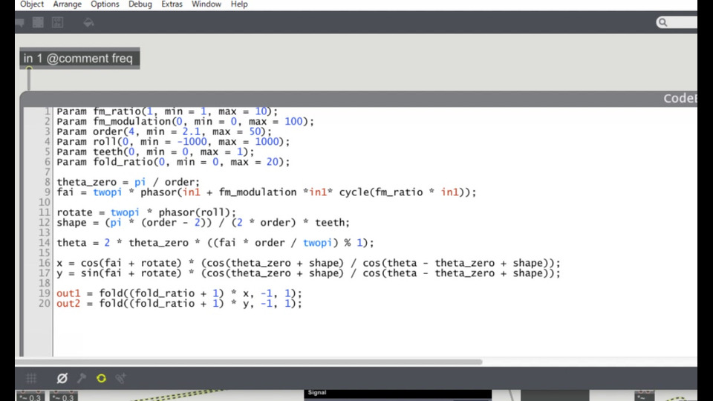Viewport: 713px width, 401px height.
Task: Open the Window menu
Action: coord(206,4)
